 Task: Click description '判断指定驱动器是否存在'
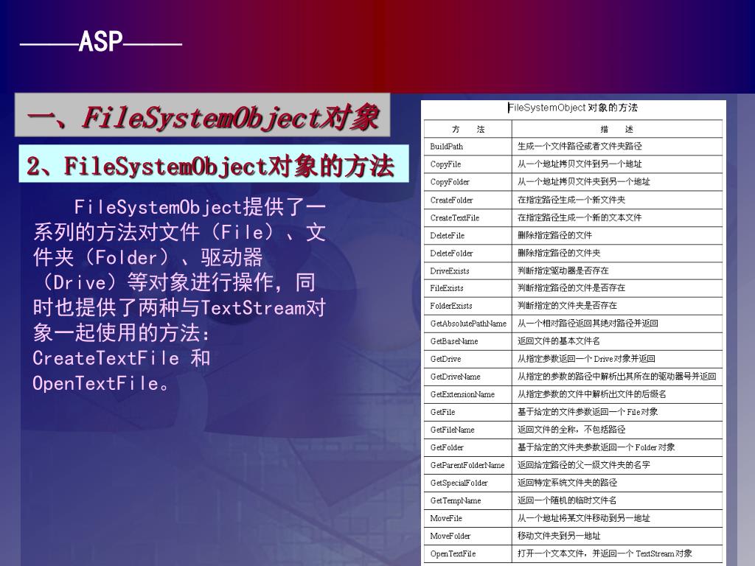click(563, 271)
